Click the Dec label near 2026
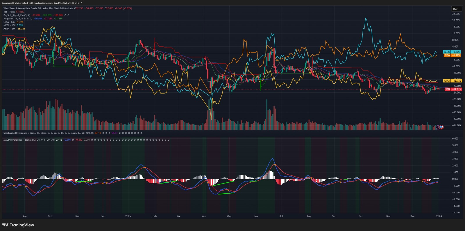The height and width of the screenshot is (231, 465). pos(412,216)
